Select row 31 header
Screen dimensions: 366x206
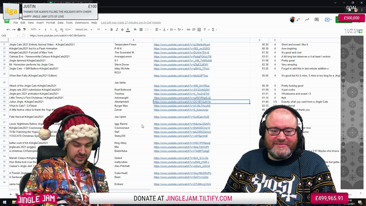4,45
